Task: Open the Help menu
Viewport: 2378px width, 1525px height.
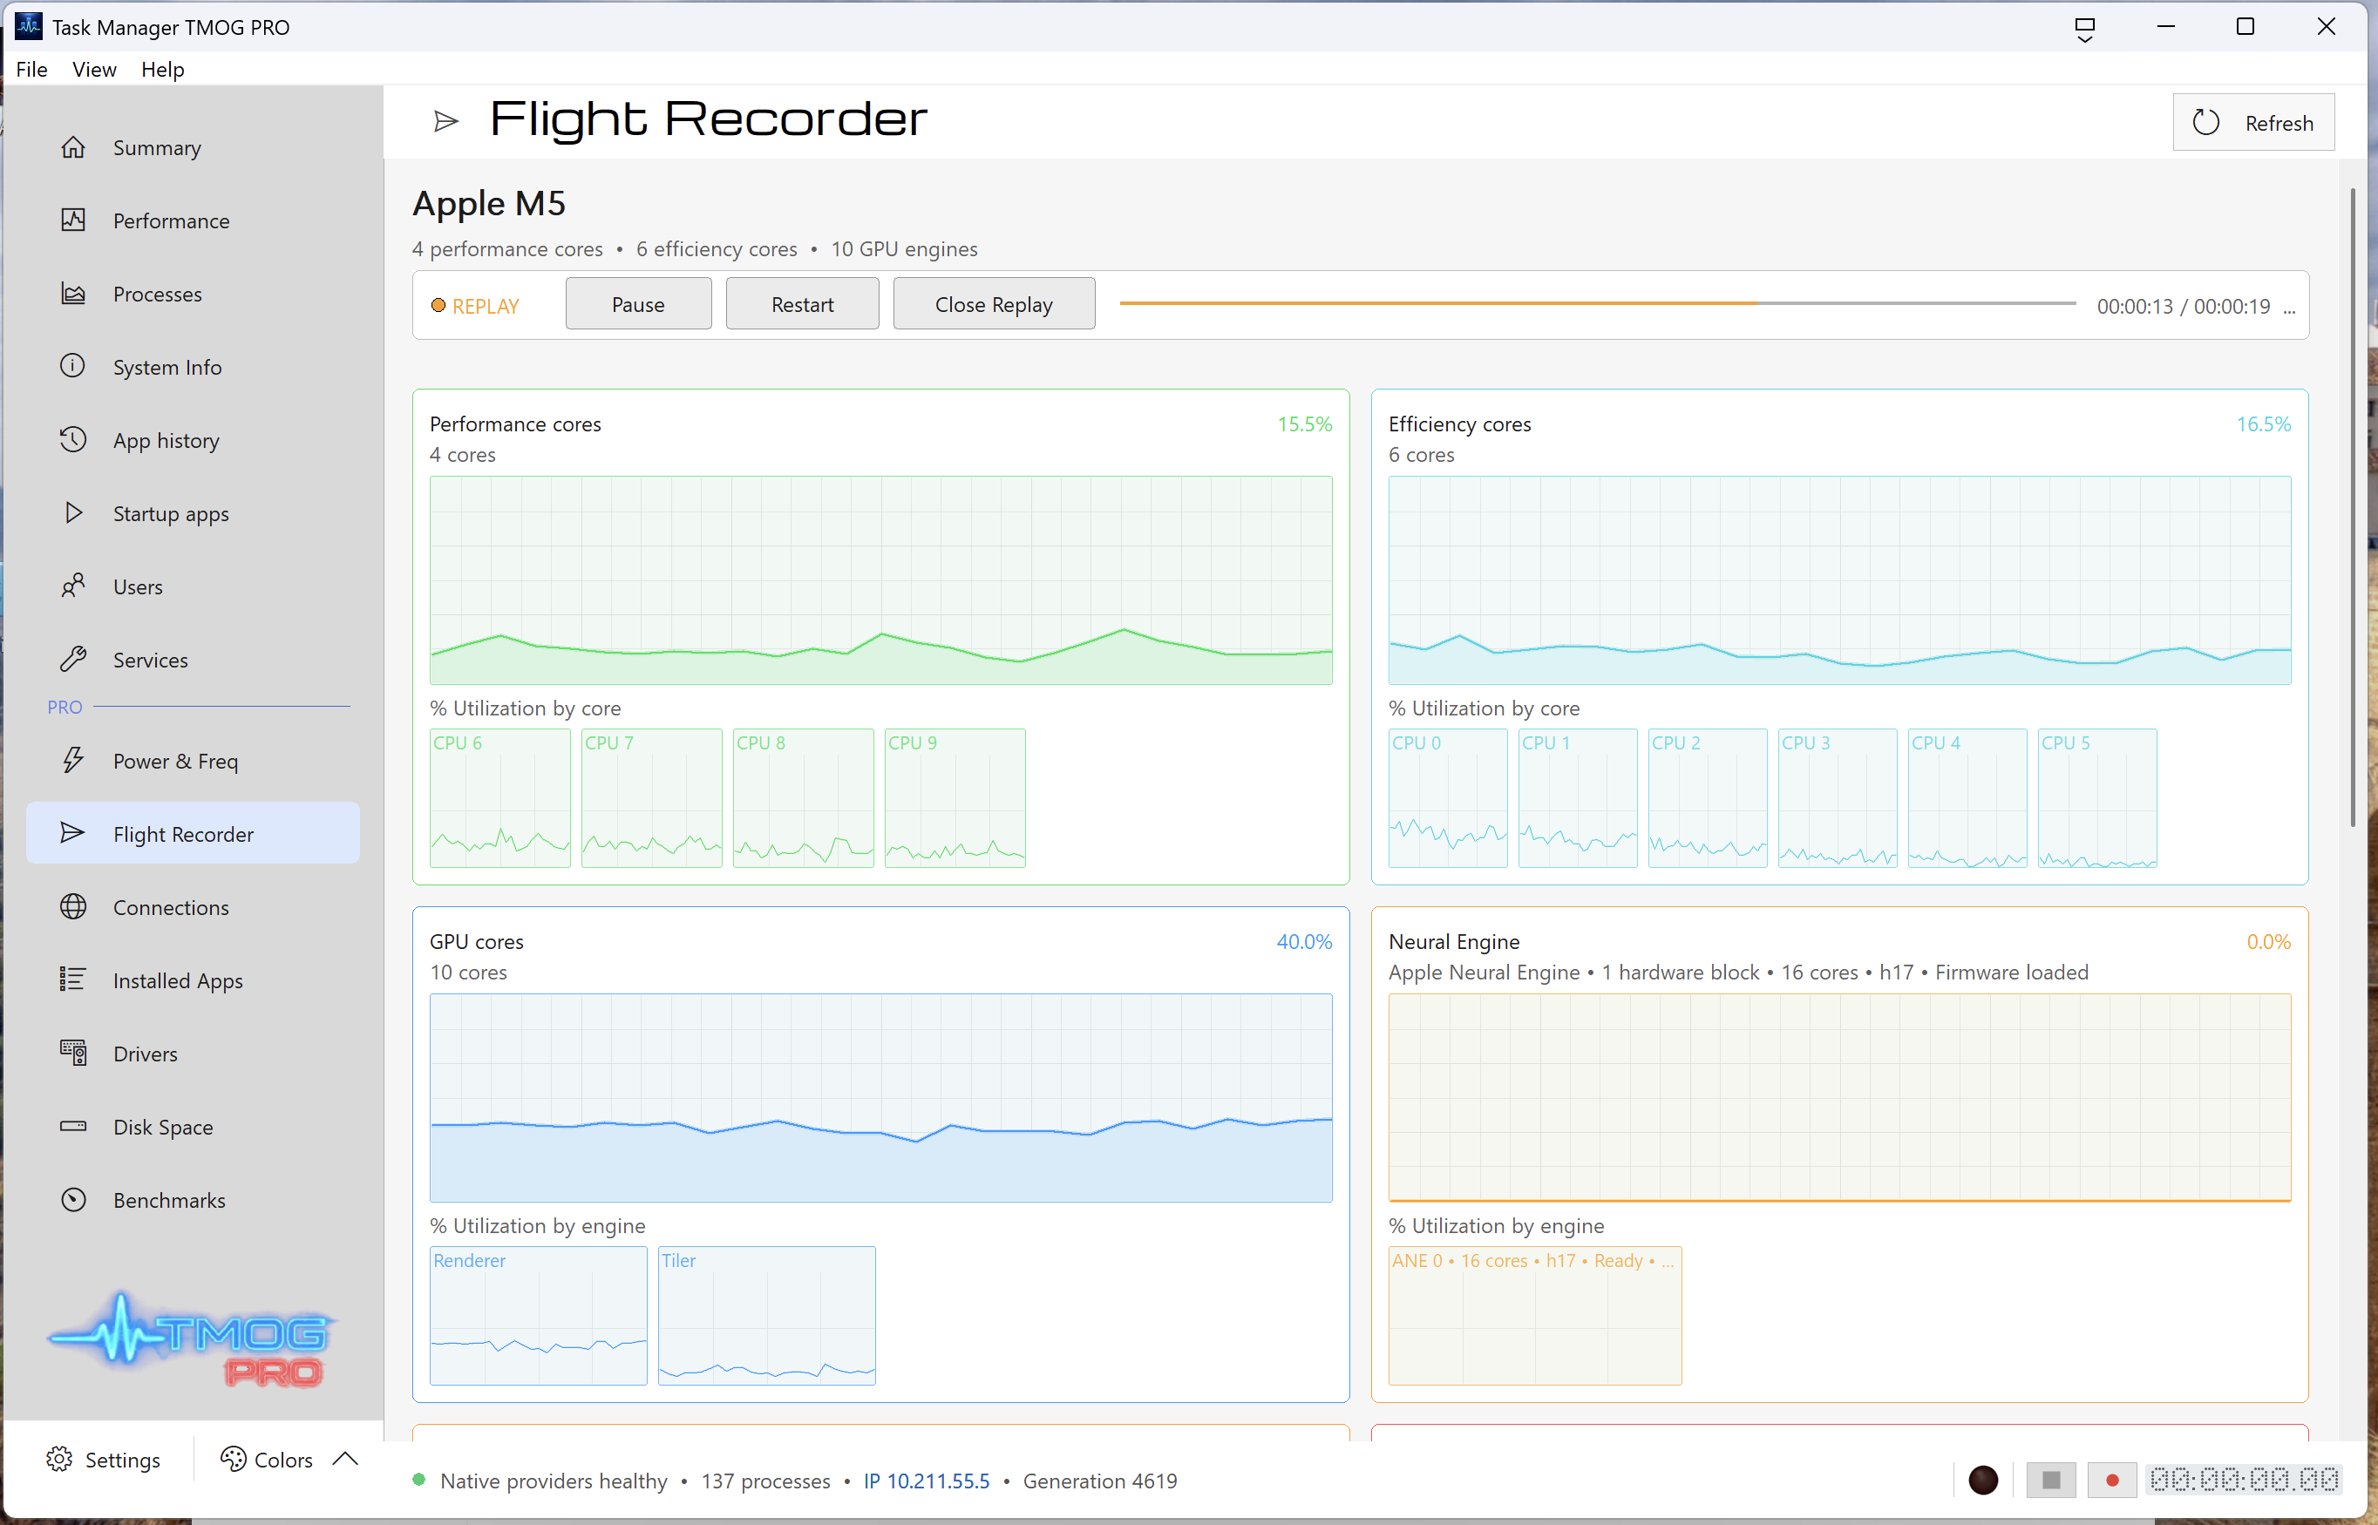Action: tap(162, 70)
